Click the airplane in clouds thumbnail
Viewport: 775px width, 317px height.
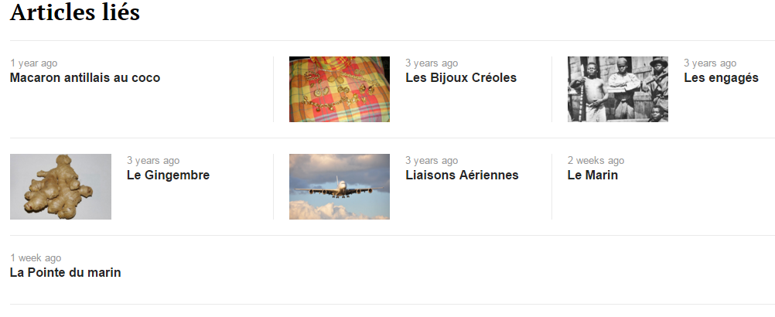click(x=339, y=186)
